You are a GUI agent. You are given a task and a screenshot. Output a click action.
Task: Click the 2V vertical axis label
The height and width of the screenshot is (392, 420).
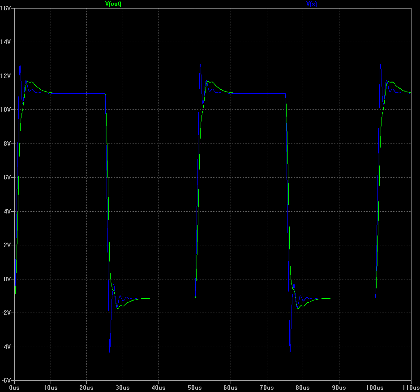tap(7, 245)
